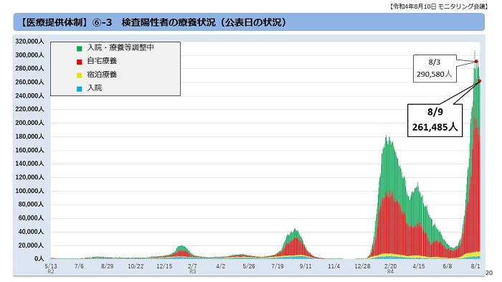Click the x-axis date 5/13
Screen dimensions: 502x282
51,266
